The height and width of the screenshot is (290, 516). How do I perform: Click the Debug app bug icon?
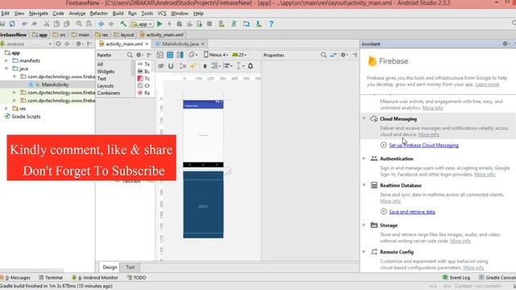pos(179,24)
